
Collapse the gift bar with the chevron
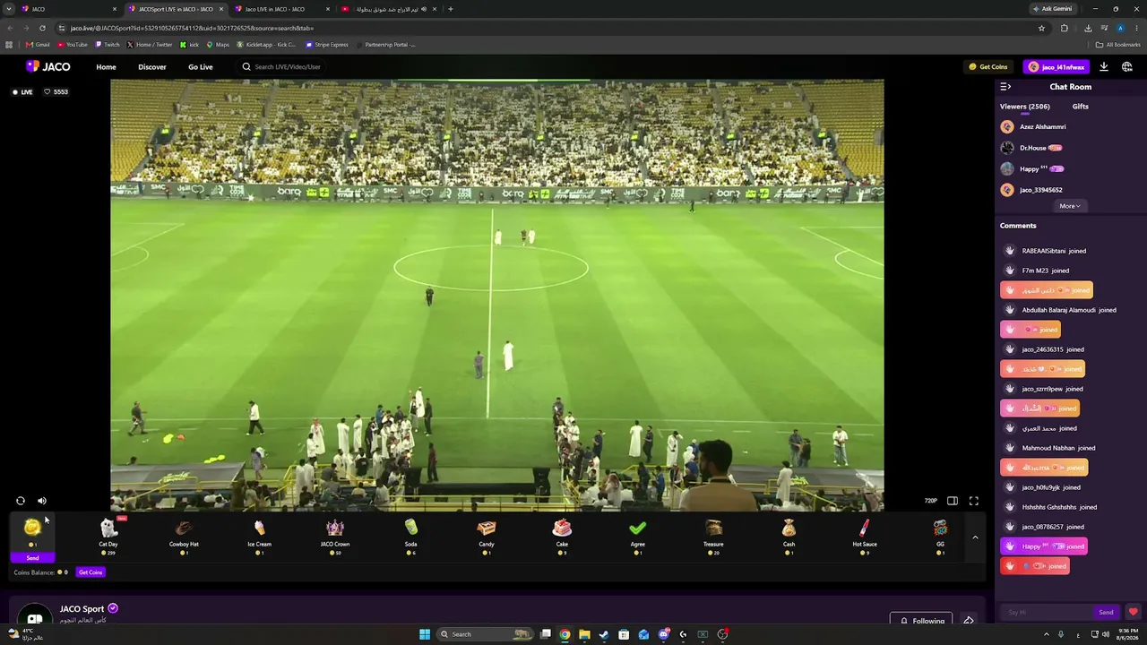975,537
